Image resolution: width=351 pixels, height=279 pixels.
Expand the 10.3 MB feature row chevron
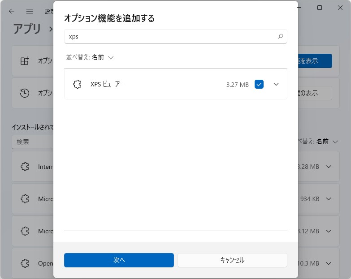[x=329, y=263]
